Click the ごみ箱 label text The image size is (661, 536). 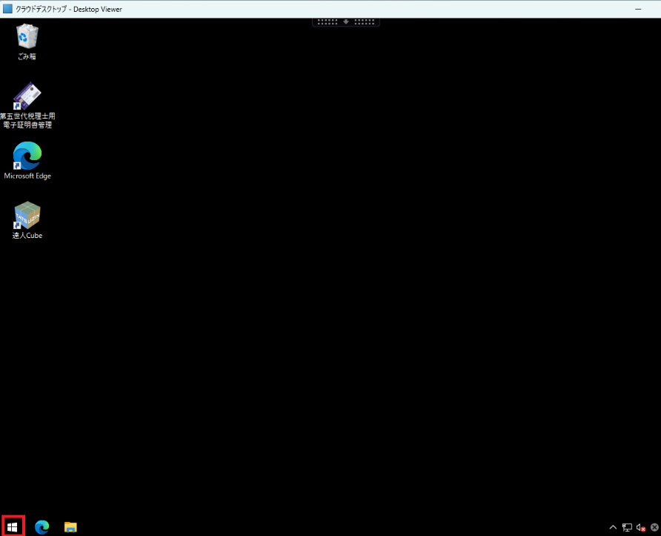pos(27,56)
